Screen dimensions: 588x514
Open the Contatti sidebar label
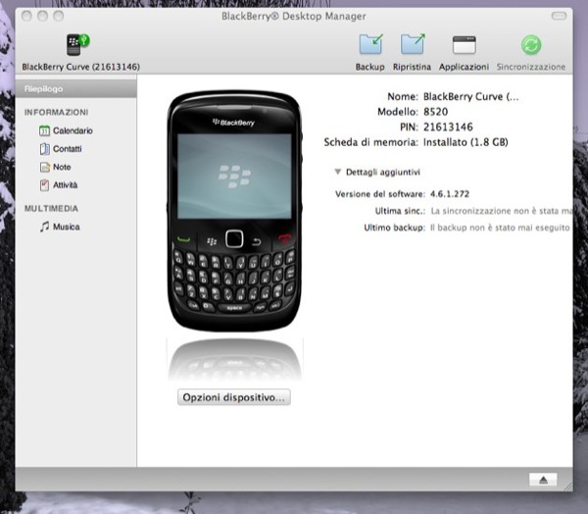tap(67, 149)
